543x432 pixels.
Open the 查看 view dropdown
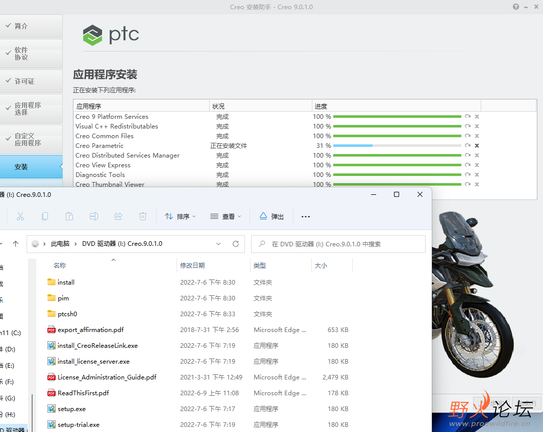(226, 216)
